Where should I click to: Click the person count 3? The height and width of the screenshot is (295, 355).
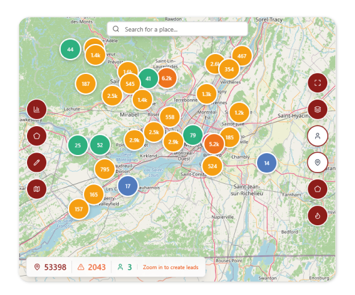(125, 267)
